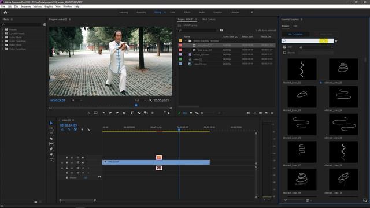Expand the Audio Effects folder

click(x=3, y=37)
